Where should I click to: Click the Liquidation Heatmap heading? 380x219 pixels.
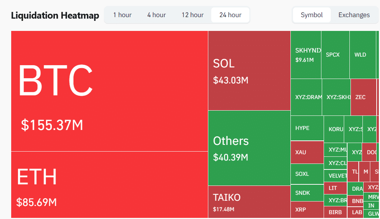pos(55,15)
